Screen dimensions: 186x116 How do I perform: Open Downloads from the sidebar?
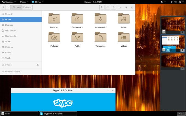pos(21,36)
